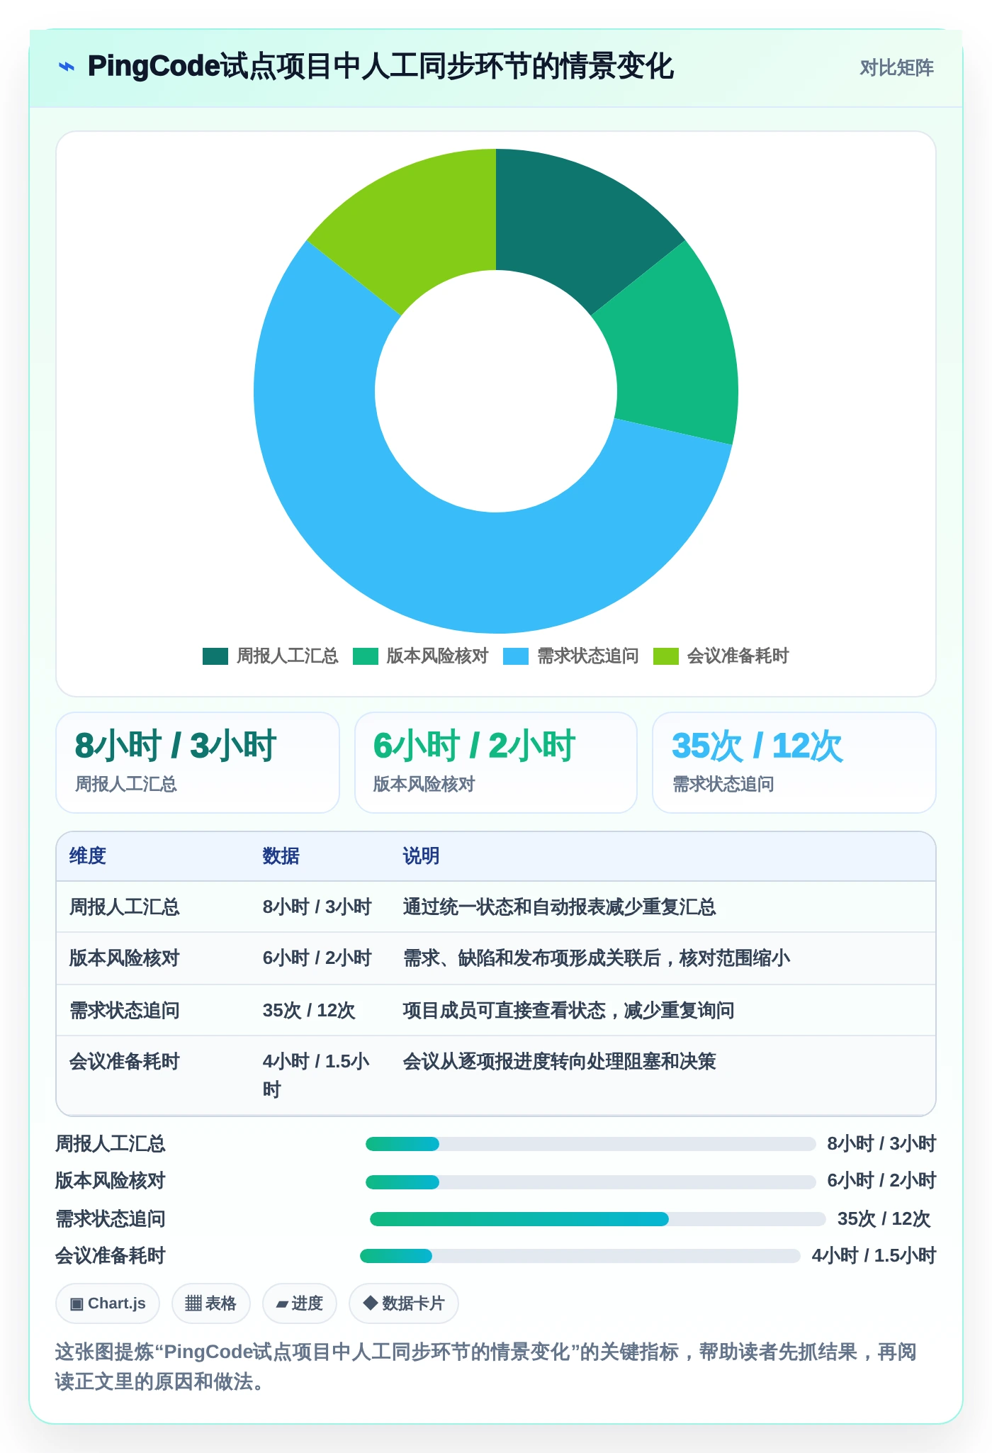Click the 说明 table column header
Viewport: 992px width, 1453px height.
click(x=421, y=856)
